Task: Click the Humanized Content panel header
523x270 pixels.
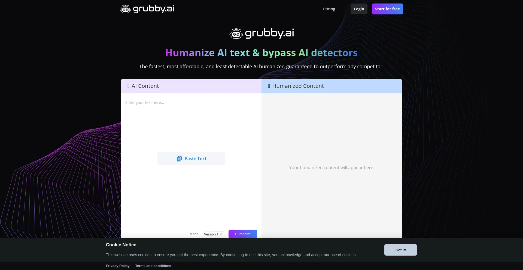Action: (332, 86)
